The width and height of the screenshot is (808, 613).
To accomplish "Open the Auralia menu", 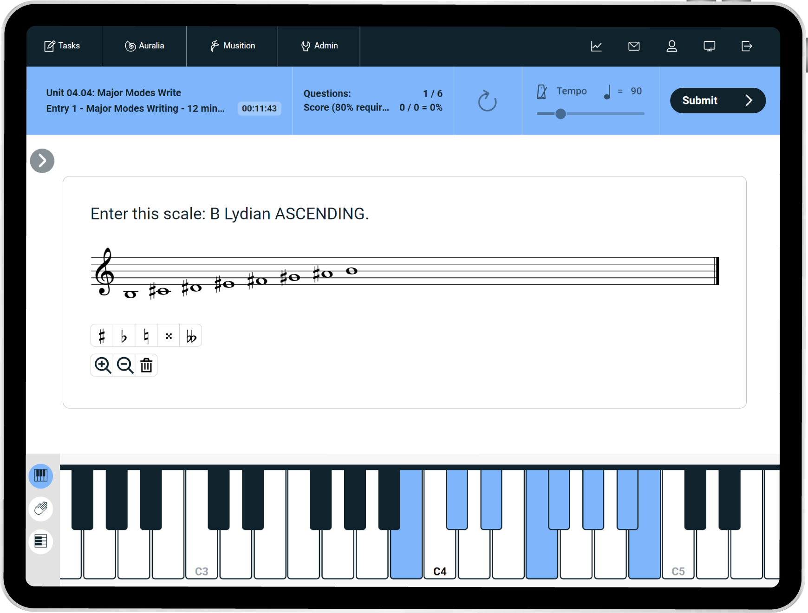I will pos(144,46).
